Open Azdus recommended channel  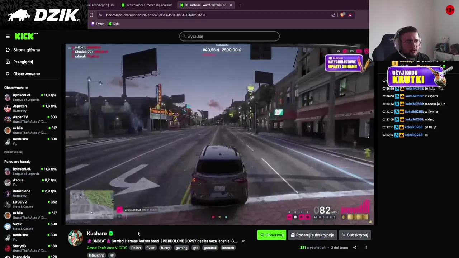click(30, 182)
